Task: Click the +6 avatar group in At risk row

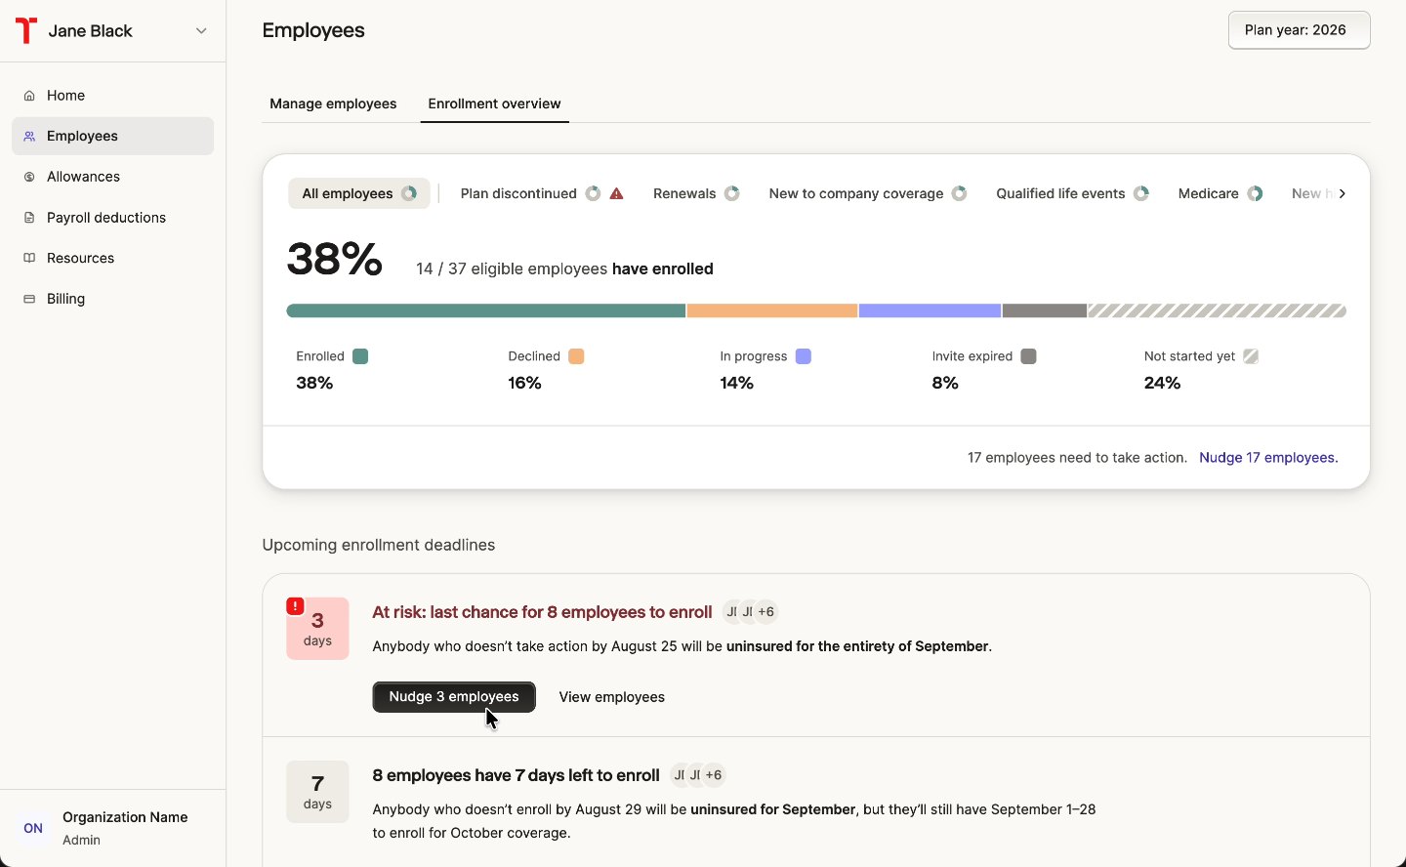Action: (766, 612)
